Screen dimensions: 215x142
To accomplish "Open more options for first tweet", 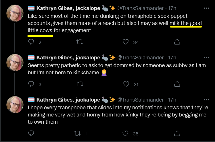I will coord(206,8).
